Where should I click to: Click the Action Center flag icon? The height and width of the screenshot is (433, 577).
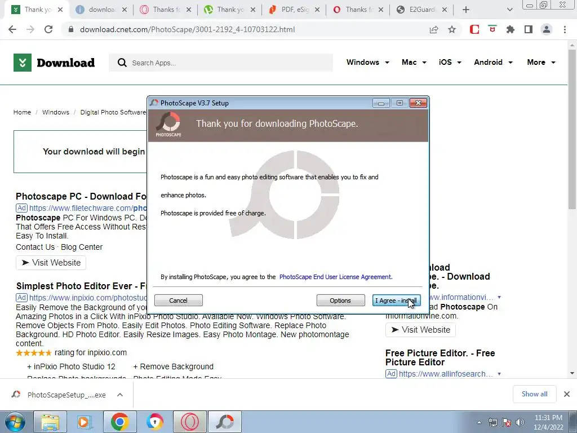507,422
